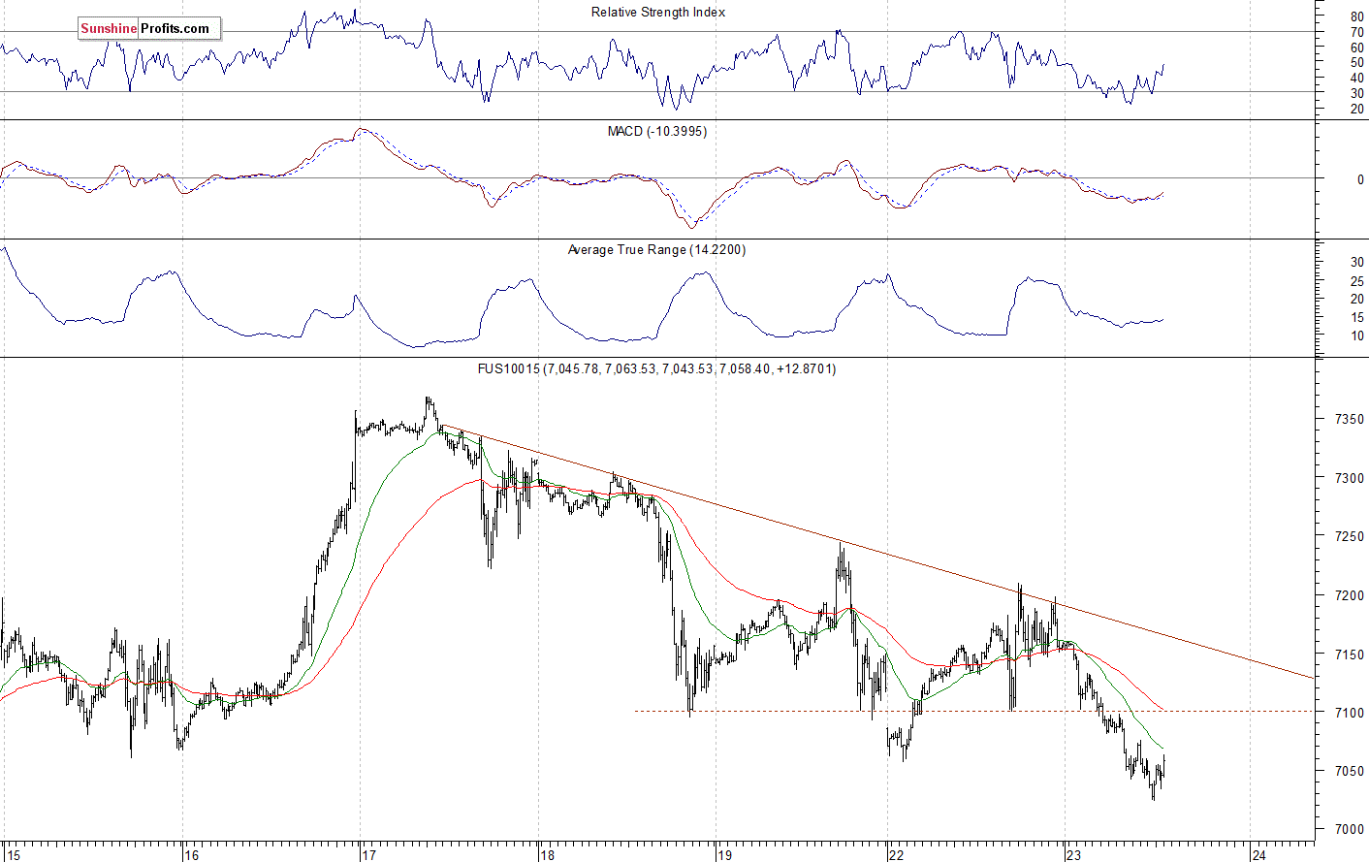Click the dotted 7100 support line

(974, 711)
